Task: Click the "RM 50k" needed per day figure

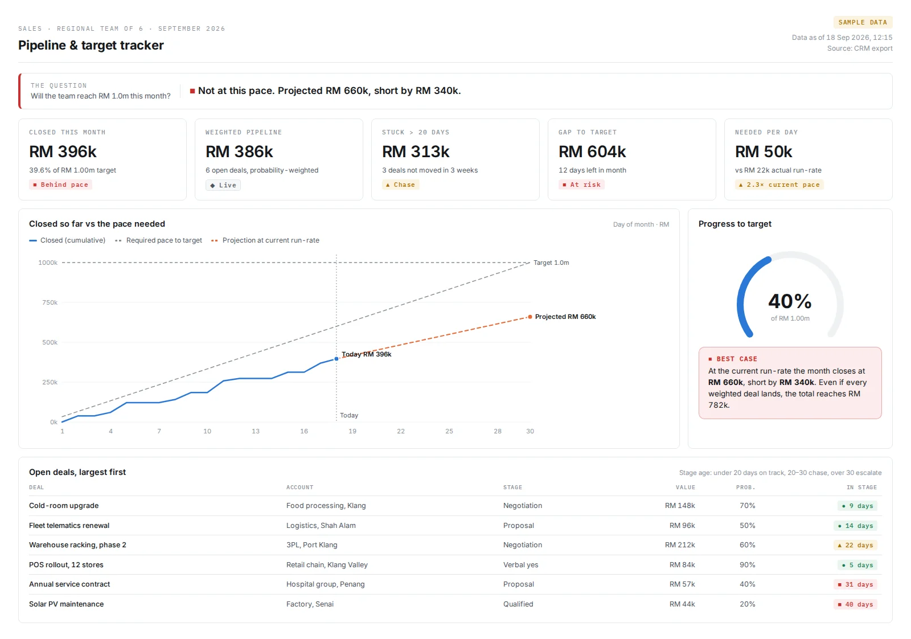Action: coord(764,151)
